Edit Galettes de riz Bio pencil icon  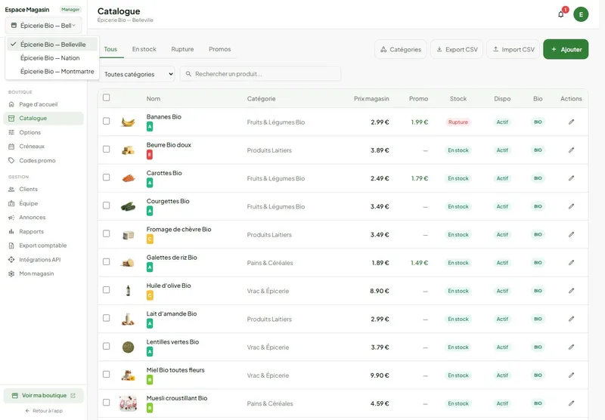pos(571,262)
